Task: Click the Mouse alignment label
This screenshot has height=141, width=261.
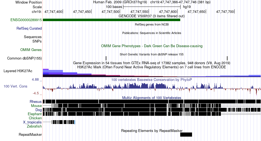Action: (x=36, y=106)
